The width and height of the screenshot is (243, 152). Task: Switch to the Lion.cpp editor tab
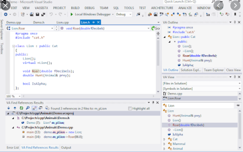[62, 22]
